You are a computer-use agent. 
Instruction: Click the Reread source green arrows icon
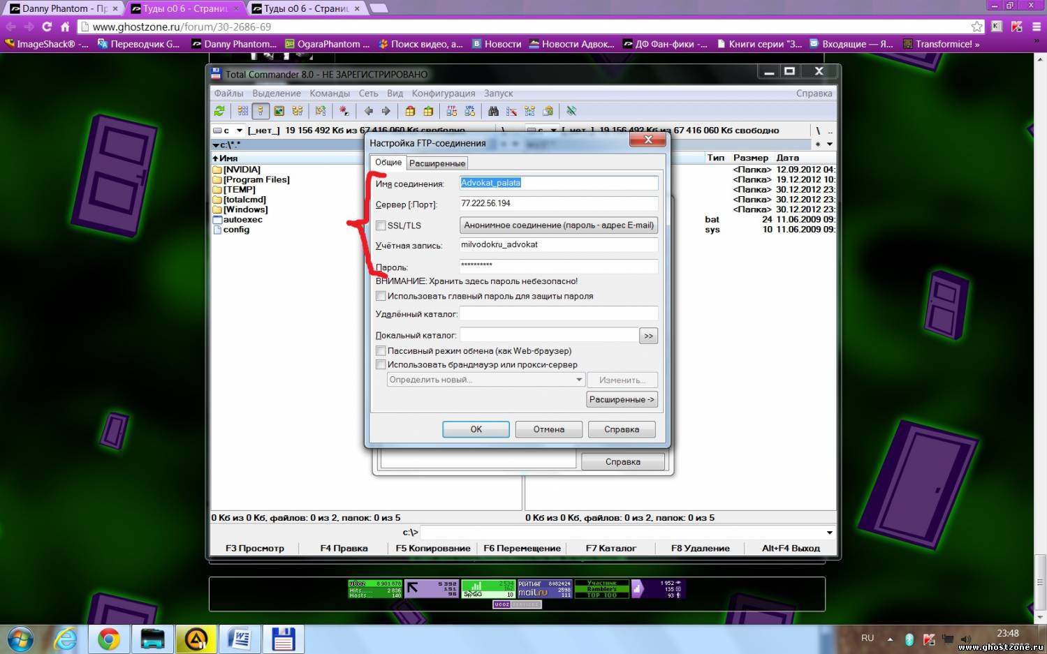tap(219, 111)
